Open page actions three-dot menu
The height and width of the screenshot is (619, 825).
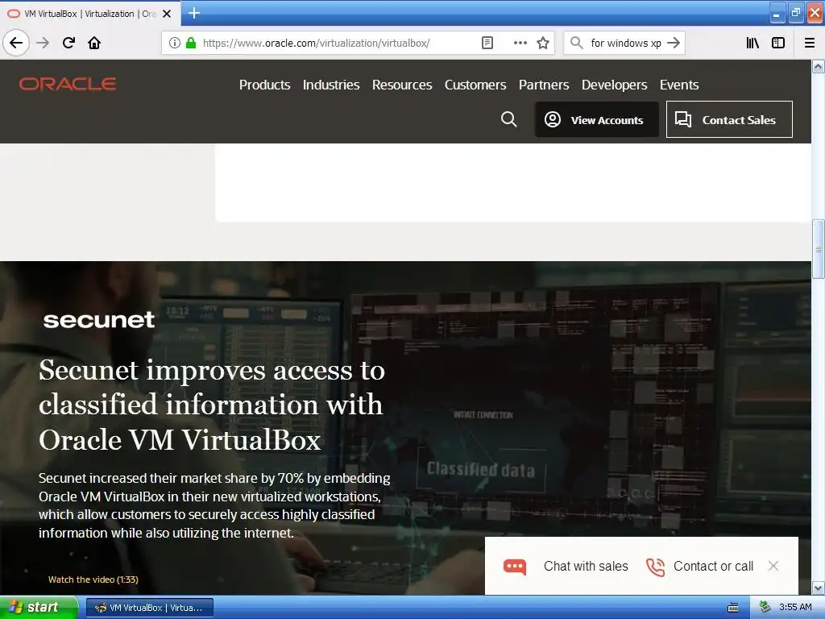[x=520, y=44]
